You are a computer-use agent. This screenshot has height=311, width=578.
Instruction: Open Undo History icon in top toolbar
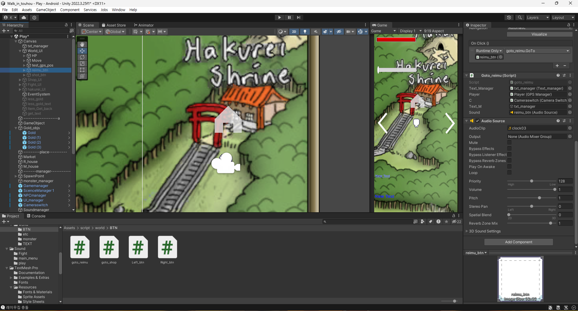(x=509, y=17)
